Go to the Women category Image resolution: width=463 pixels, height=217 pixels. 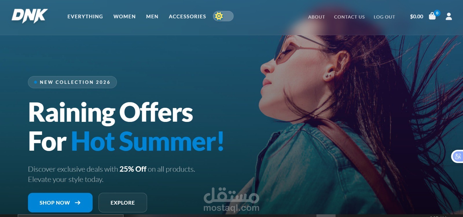(x=124, y=16)
